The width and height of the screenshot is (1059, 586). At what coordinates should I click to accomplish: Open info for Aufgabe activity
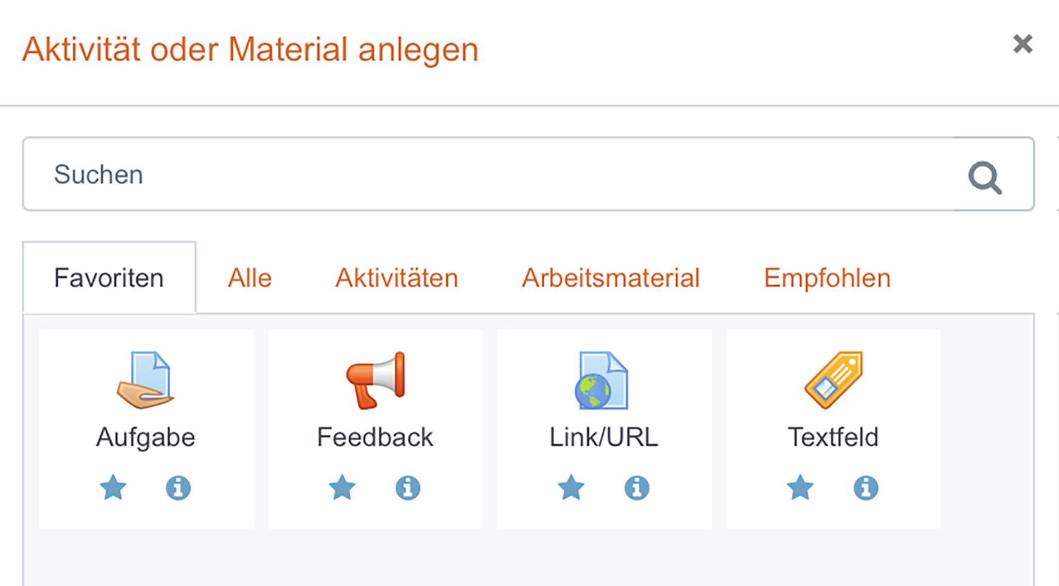178,488
